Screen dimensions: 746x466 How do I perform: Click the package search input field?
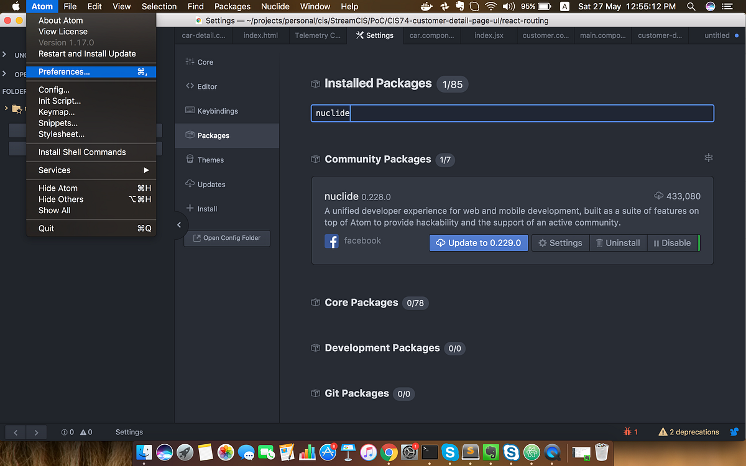[x=512, y=113]
